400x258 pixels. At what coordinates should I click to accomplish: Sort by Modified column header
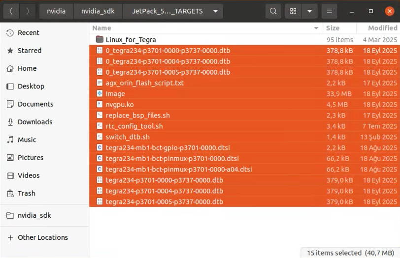click(378, 28)
